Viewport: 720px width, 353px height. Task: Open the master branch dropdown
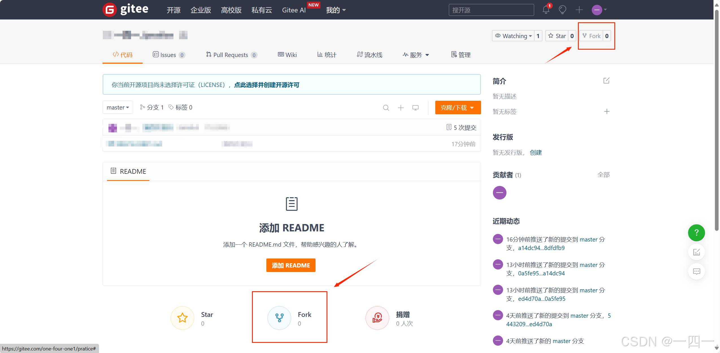(118, 107)
